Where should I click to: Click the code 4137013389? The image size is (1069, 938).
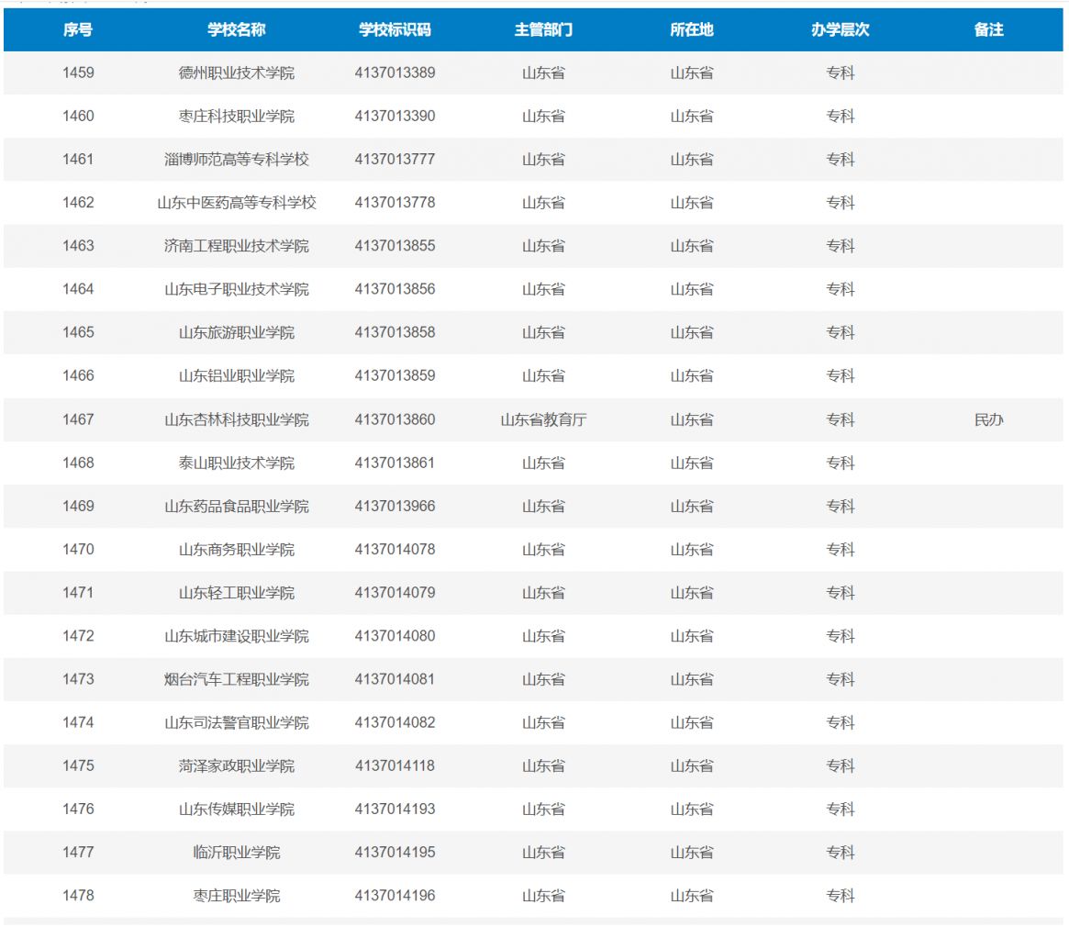395,73
